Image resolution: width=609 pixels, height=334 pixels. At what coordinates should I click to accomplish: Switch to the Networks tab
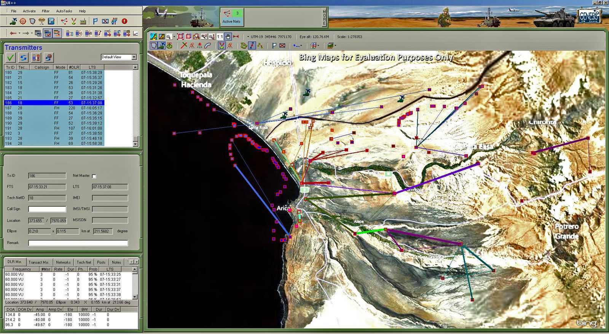[x=63, y=262]
